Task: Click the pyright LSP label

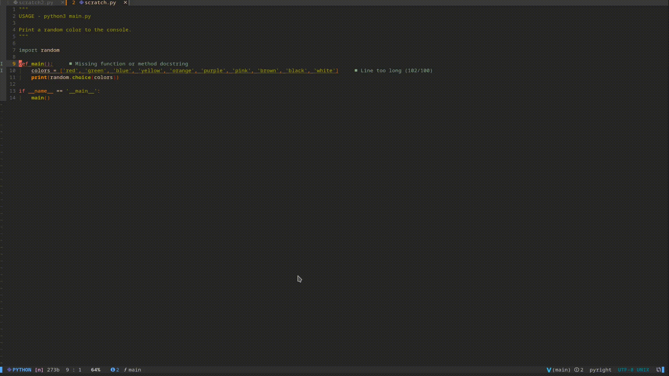Action: pos(600,370)
